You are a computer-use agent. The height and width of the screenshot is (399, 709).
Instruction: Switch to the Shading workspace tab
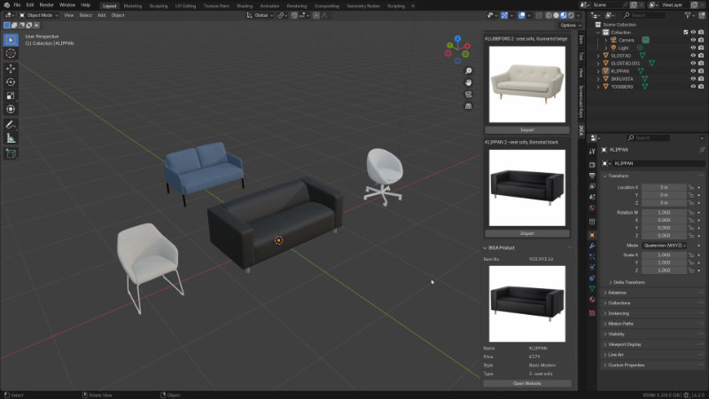click(x=245, y=6)
